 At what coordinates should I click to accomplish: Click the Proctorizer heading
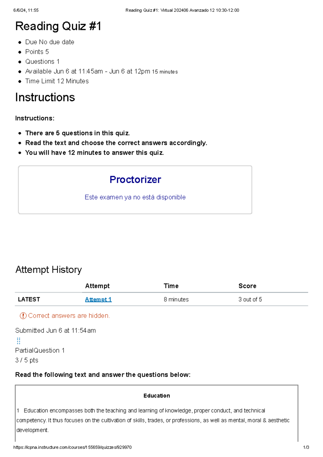(135, 180)
